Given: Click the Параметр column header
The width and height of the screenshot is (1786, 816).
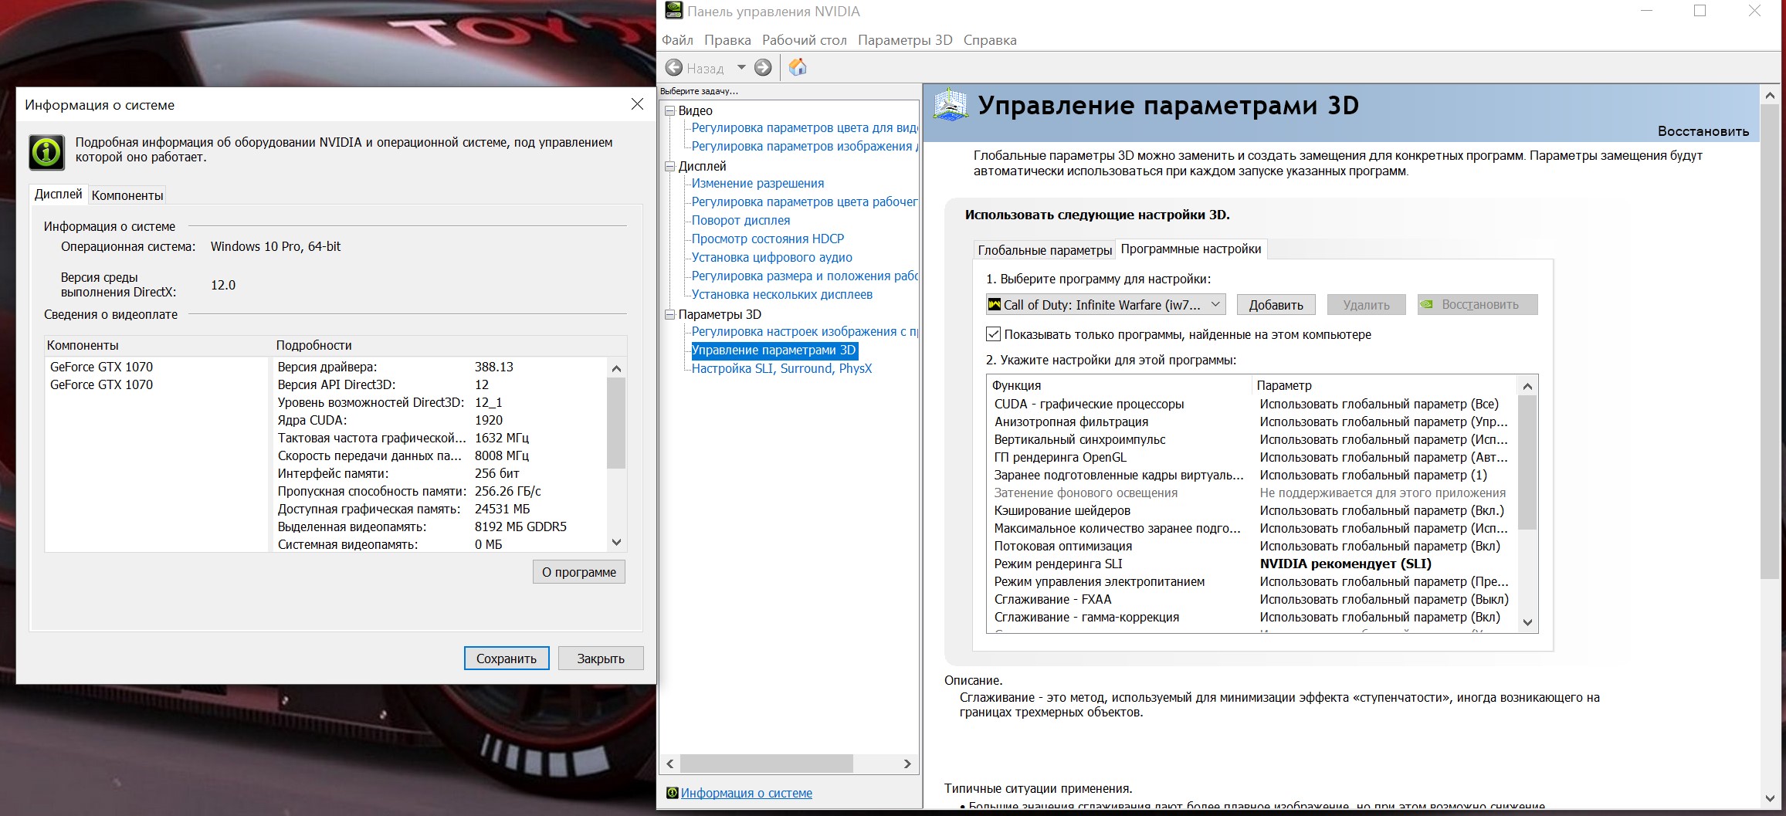Looking at the screenshot, I should [x=1384, y=385].
